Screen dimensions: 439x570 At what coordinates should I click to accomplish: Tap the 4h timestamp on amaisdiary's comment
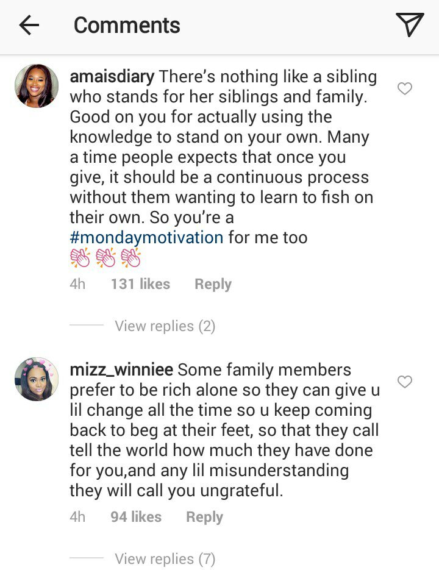click(77, 284)
